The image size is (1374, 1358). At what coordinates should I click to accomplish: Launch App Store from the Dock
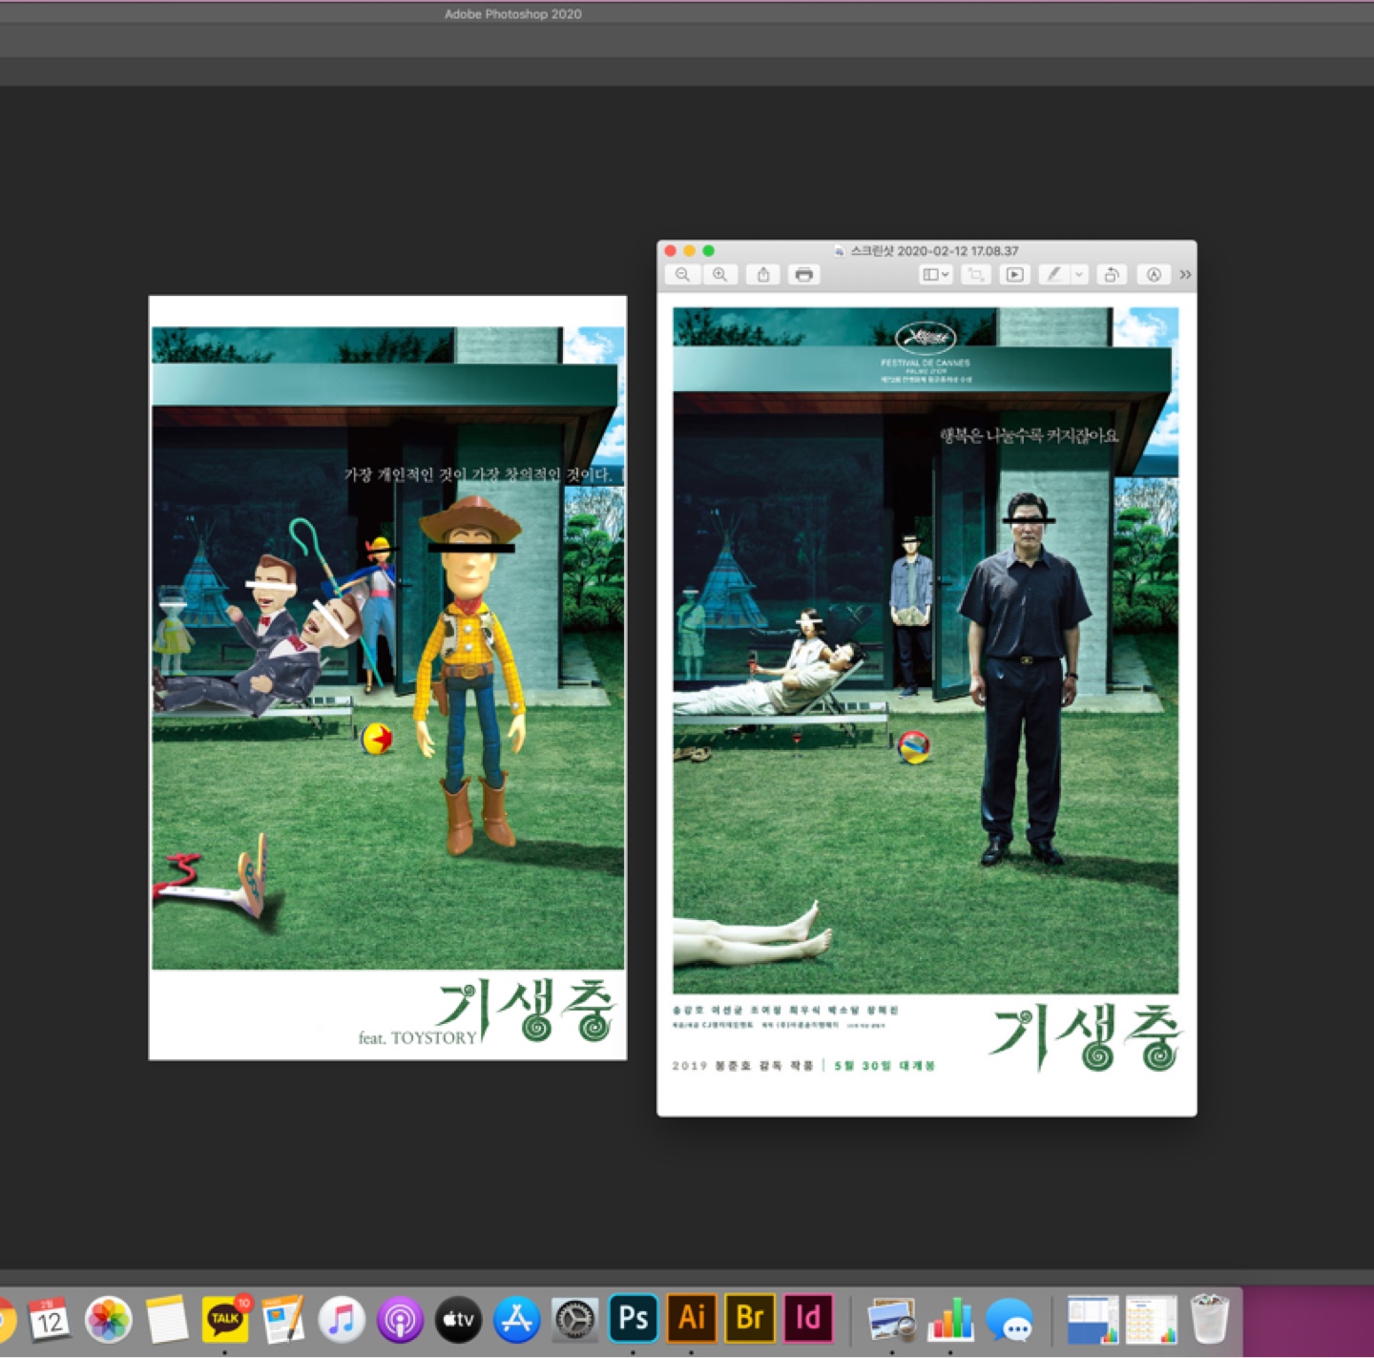(x=516, y=1320)
